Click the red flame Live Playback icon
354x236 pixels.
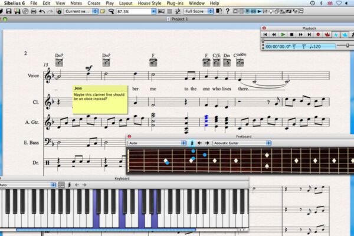[327, 35]
